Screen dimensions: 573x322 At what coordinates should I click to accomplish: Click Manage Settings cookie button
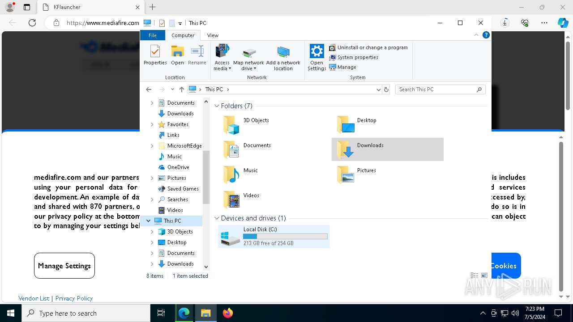[x=64, y=266]
